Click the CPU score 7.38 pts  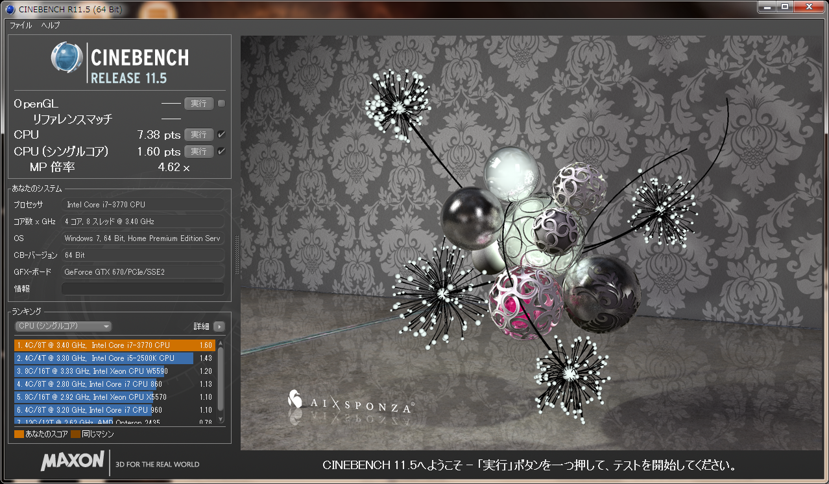coord(159,135)
